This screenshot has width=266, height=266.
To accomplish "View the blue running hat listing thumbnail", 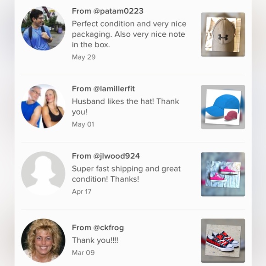I will [x=223, y=107].
